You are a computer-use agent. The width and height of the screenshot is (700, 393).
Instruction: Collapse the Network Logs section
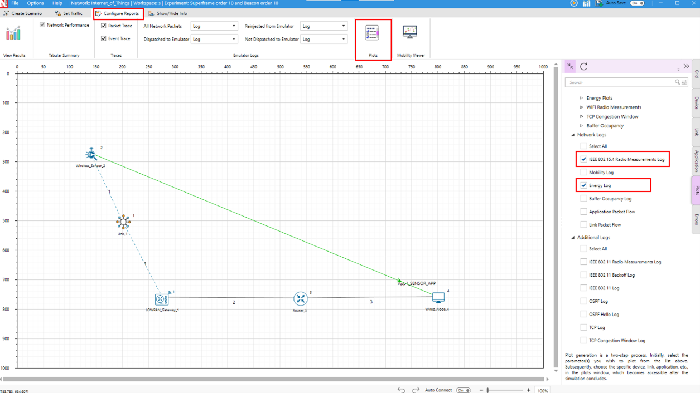[x=573, y=135]
